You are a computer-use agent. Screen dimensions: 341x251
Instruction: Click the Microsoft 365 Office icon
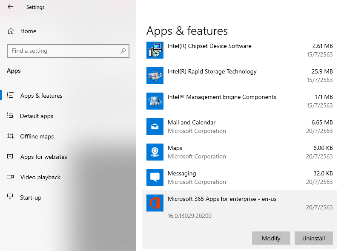pyautogui.click(x=155, y=203)
